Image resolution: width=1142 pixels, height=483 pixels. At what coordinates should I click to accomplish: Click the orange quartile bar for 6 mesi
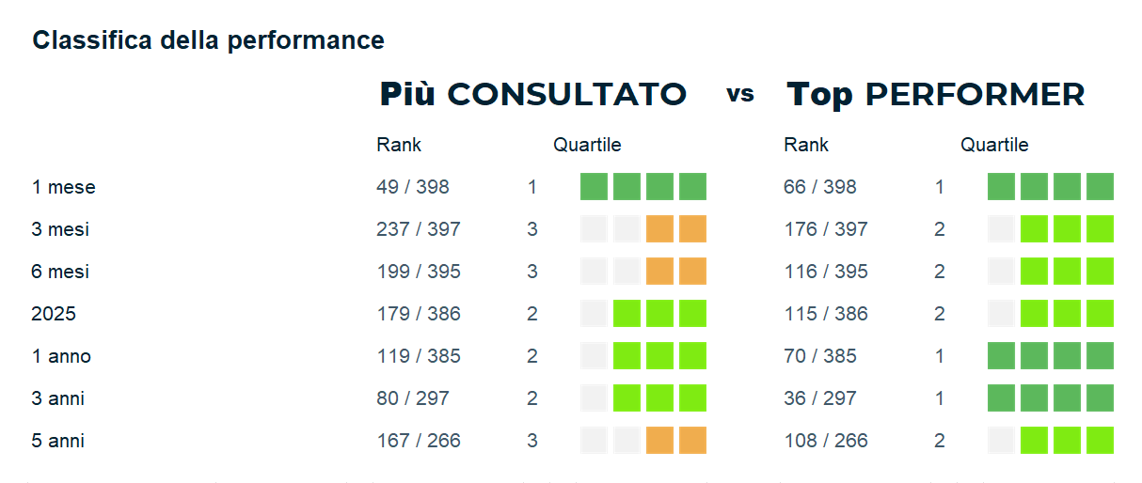point(676,272)
